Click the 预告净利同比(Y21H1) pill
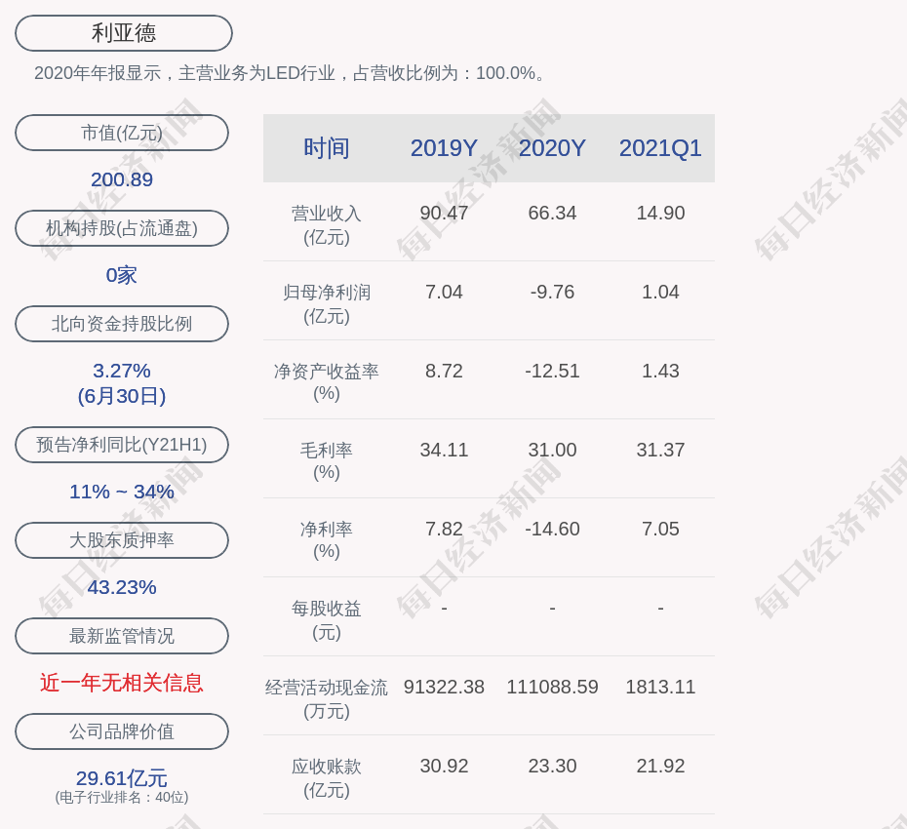 (122, 445)
